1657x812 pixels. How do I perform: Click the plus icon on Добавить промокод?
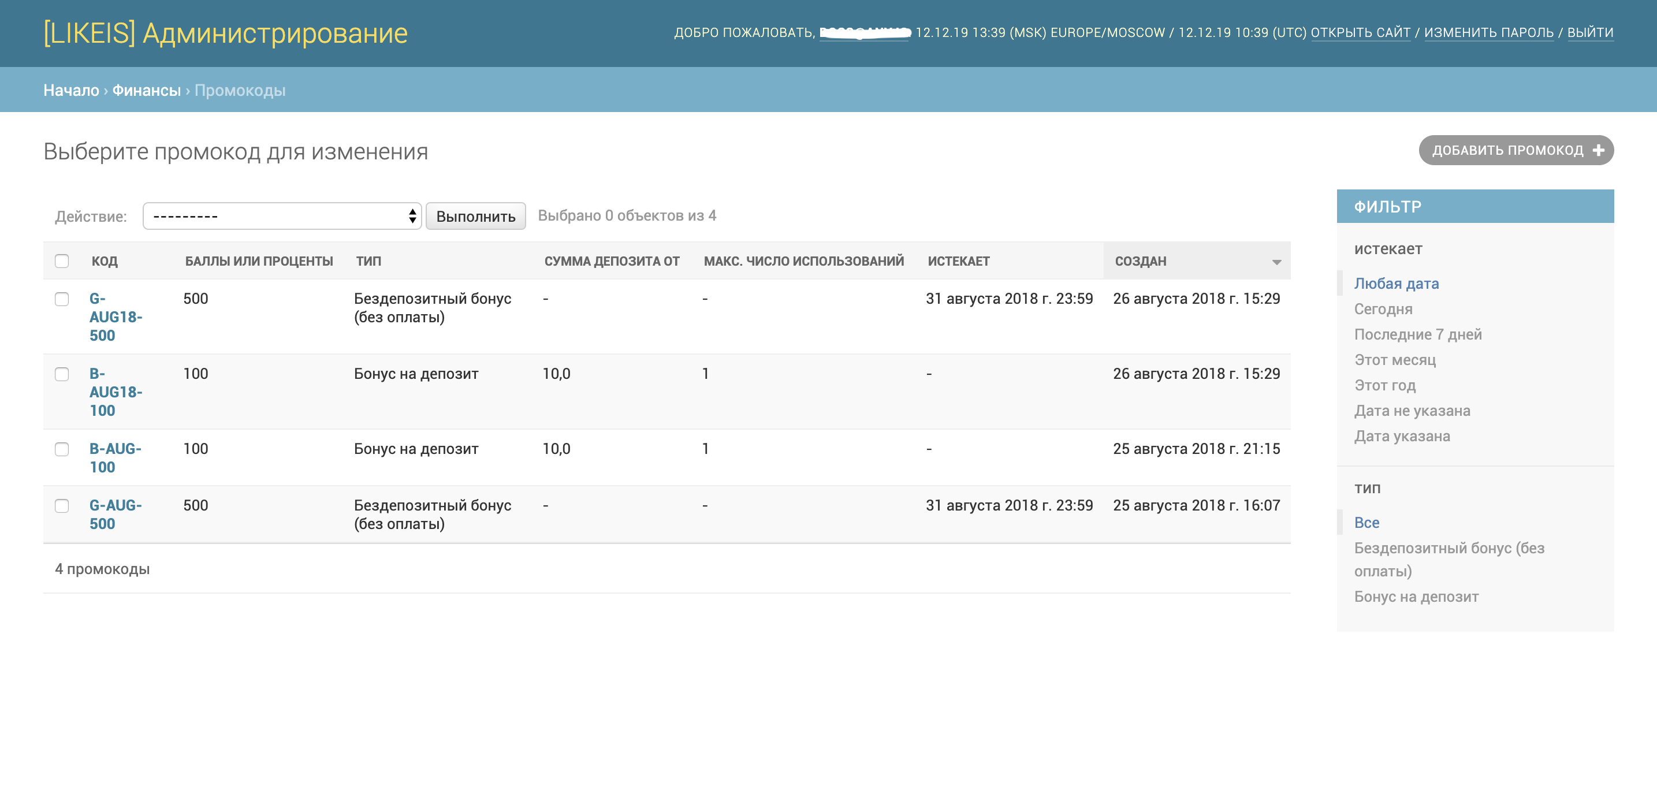click(x=1598, y=151)
